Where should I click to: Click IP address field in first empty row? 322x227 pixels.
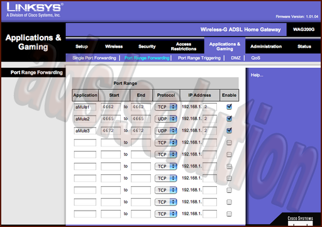[210, 143]
